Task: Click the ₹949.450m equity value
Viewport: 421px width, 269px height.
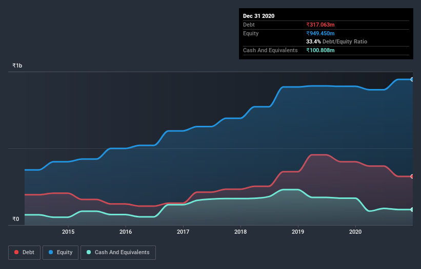Action: tap(320, 33)
